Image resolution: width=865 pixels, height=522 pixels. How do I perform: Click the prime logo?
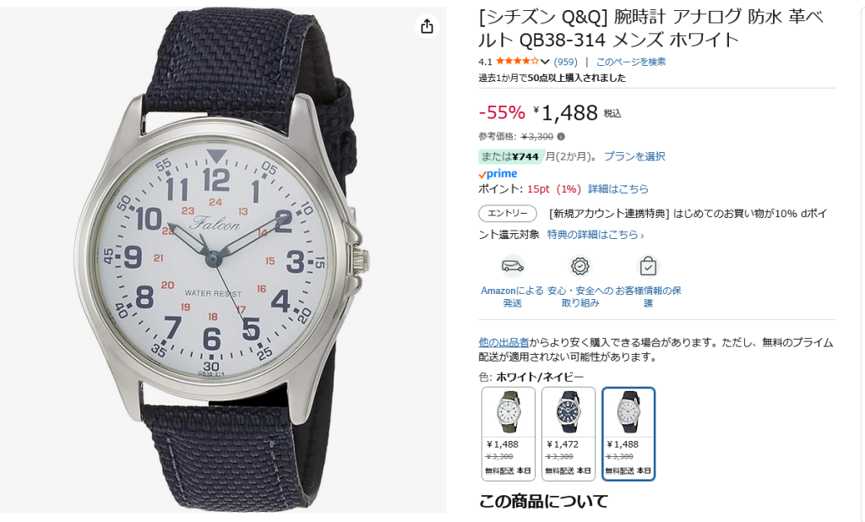coord(498,174)
